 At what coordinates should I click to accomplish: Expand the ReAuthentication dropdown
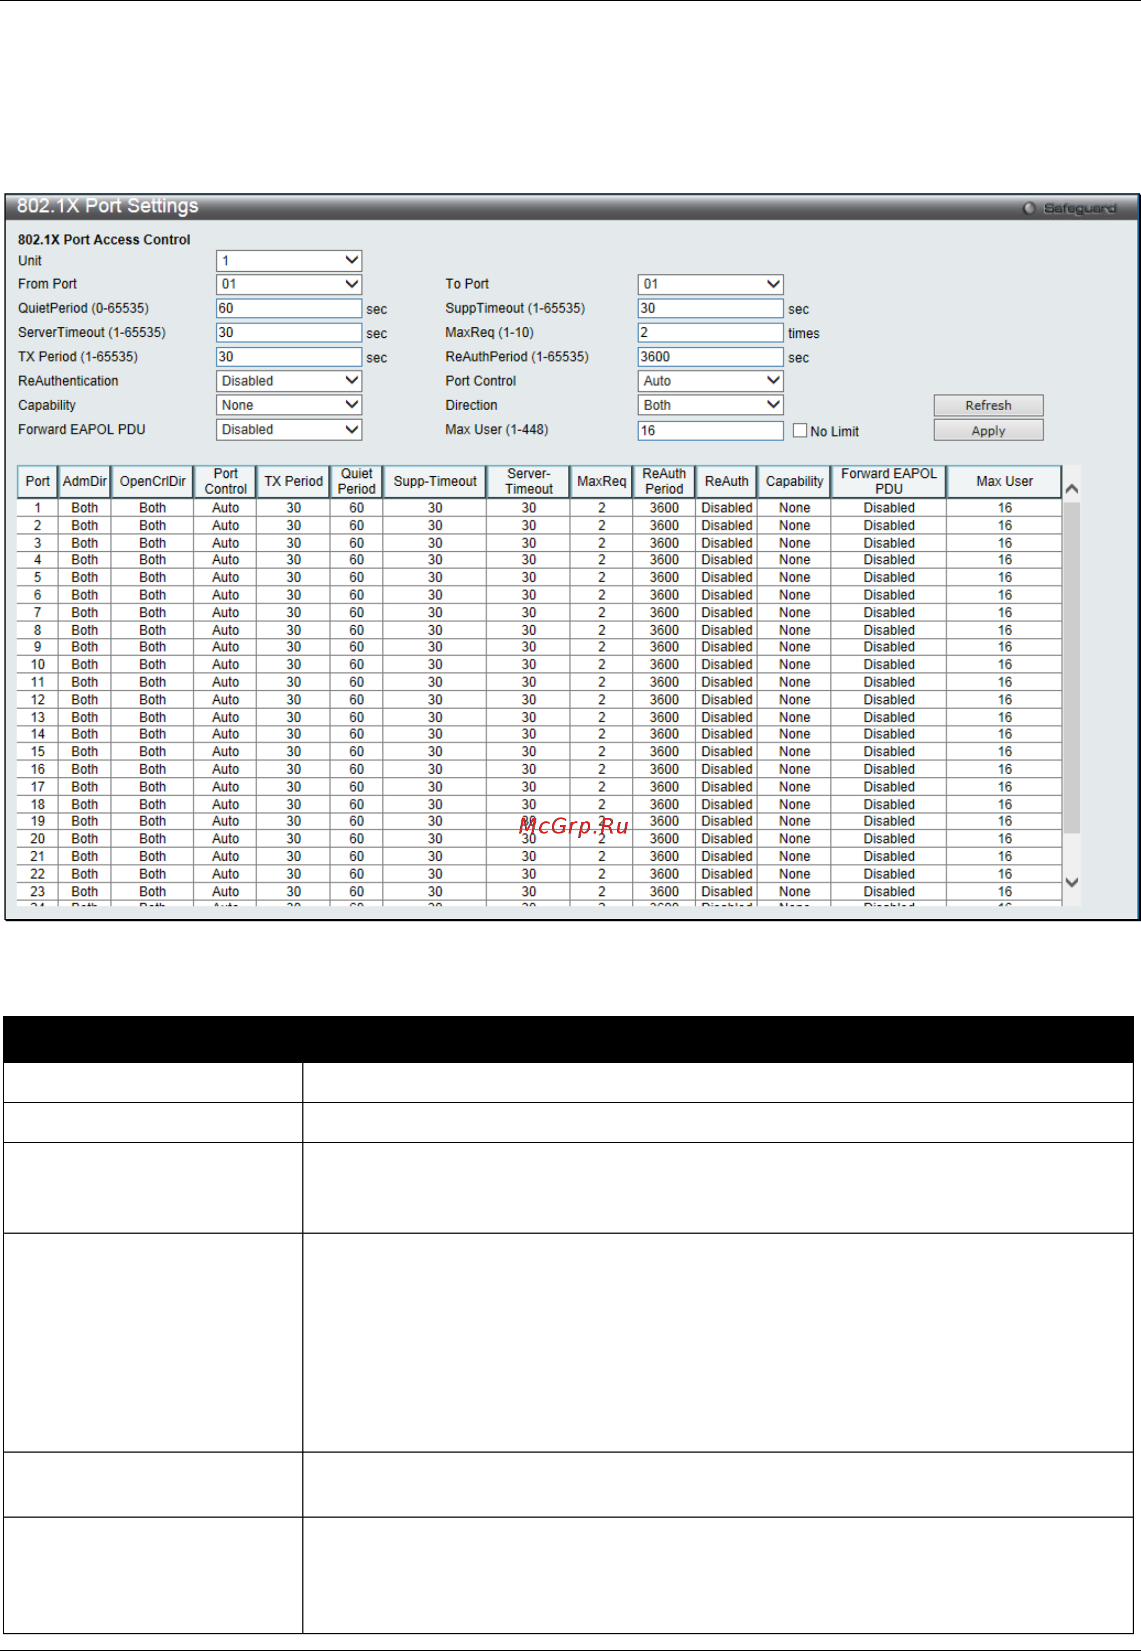point(289,382)
